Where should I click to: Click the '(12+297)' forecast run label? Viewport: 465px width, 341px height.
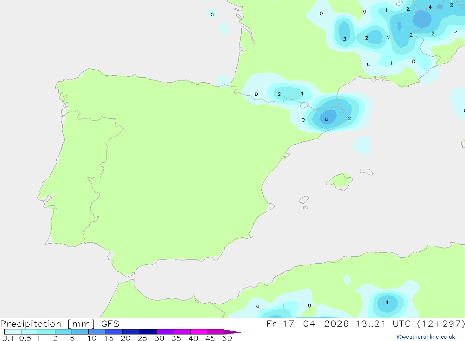click(441, 323)
